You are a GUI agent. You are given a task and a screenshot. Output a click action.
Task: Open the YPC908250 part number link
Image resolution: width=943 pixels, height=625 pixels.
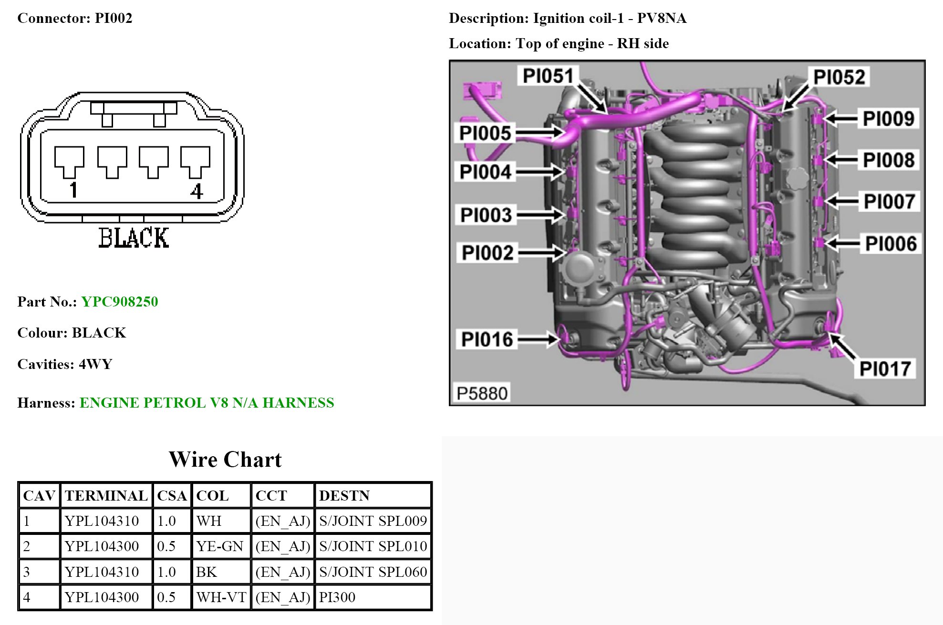(x=119, y=302)
